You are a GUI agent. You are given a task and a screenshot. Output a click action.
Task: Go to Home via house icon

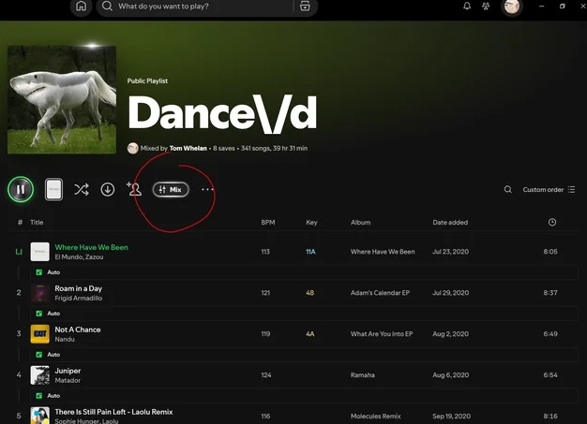[82, 7]
